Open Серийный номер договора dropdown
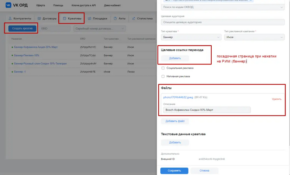 pyautogui.click(x=99, y=29)
